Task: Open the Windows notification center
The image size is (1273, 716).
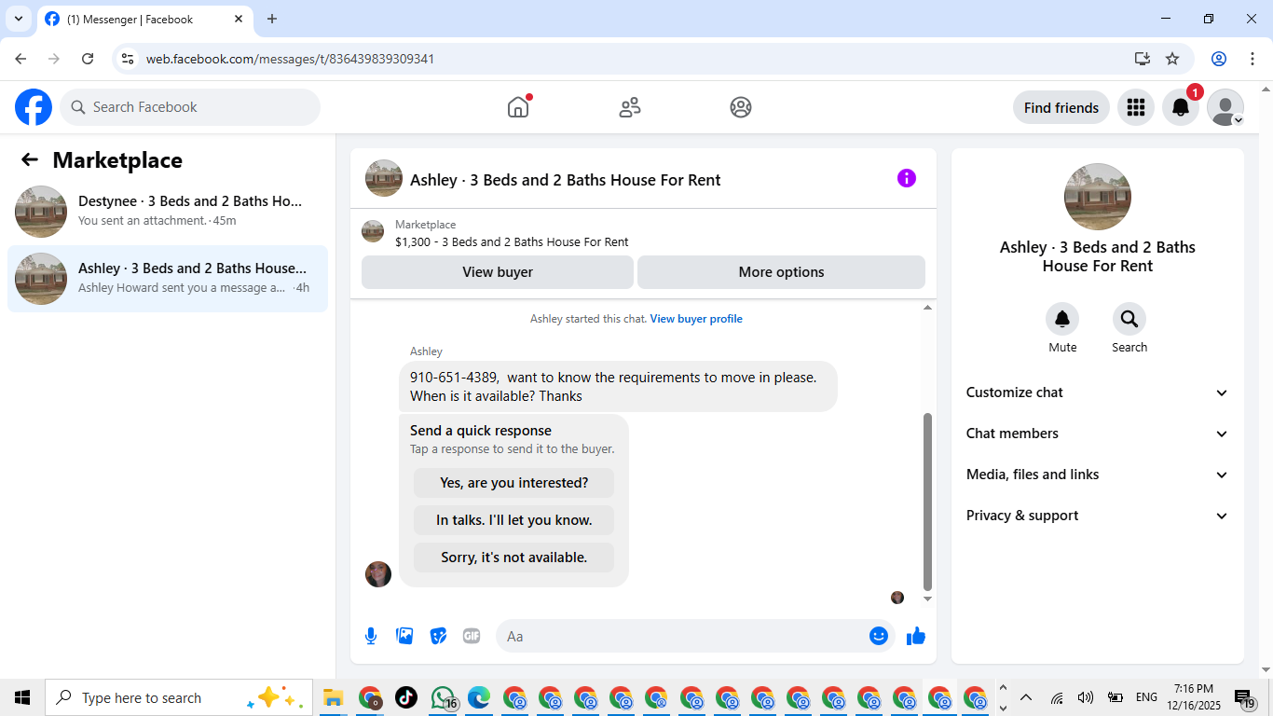Action: 1245,697
